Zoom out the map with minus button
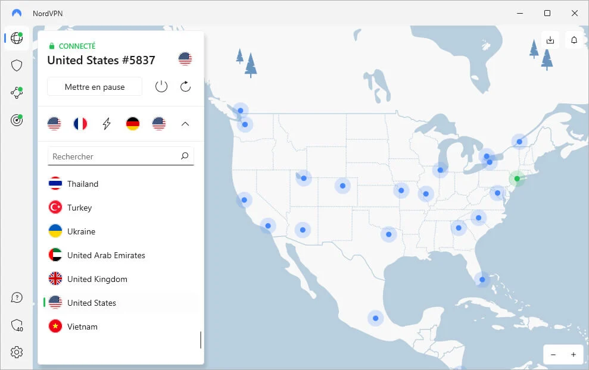This screenshot has height=370, width=589. 553,355
